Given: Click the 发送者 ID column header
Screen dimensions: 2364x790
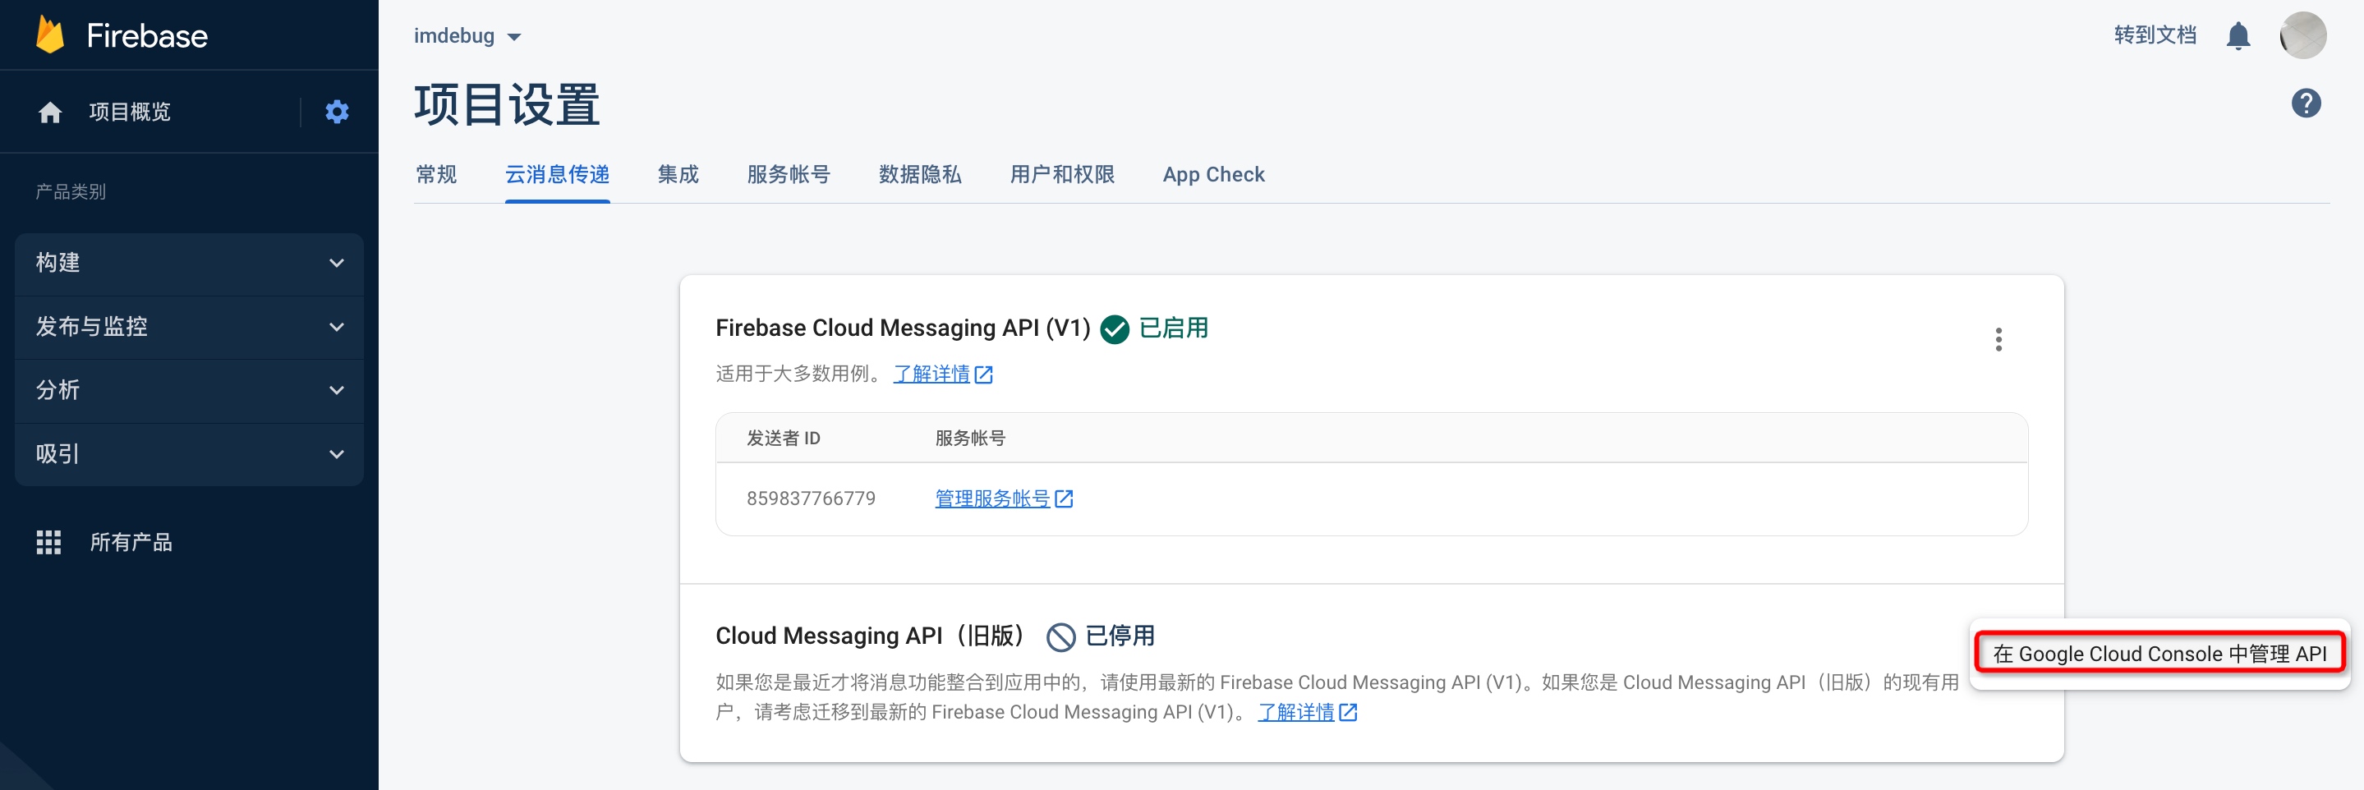Looking at the screenshot, I should click(783, 439).
